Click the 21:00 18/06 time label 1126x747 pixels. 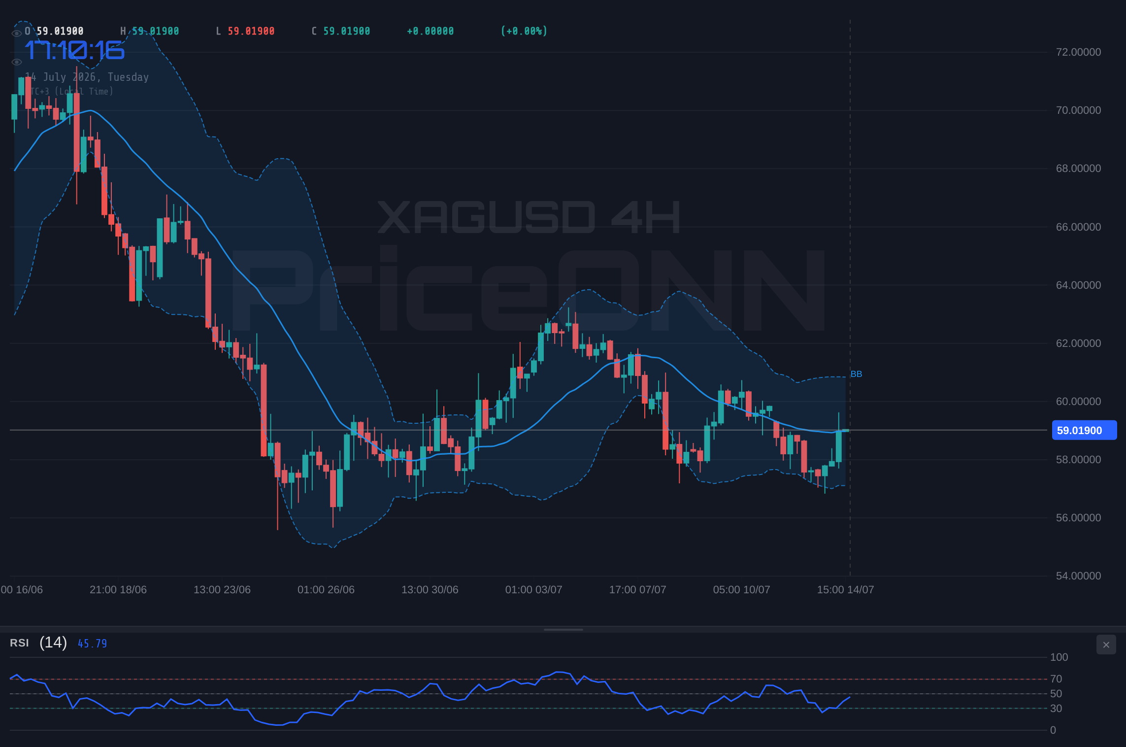click(x=118, y=590)
